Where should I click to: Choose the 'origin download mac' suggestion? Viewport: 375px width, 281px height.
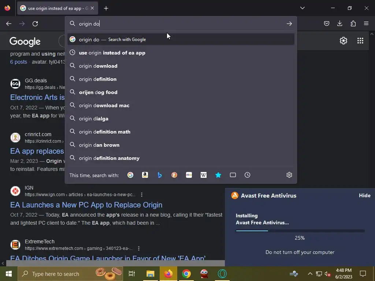point(181,105)
